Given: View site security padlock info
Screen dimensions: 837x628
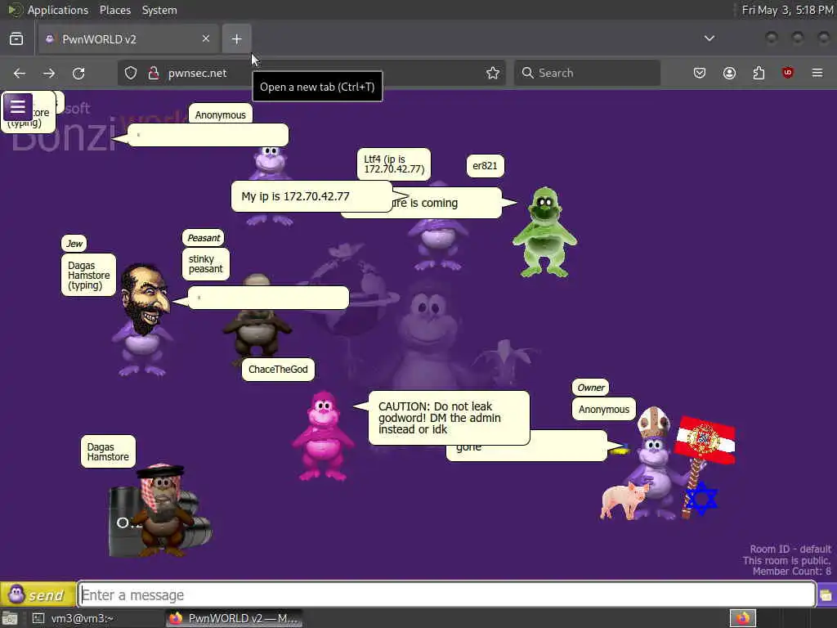Looking at the screenshot, I should pyautogui.click(x=153, y=73).
